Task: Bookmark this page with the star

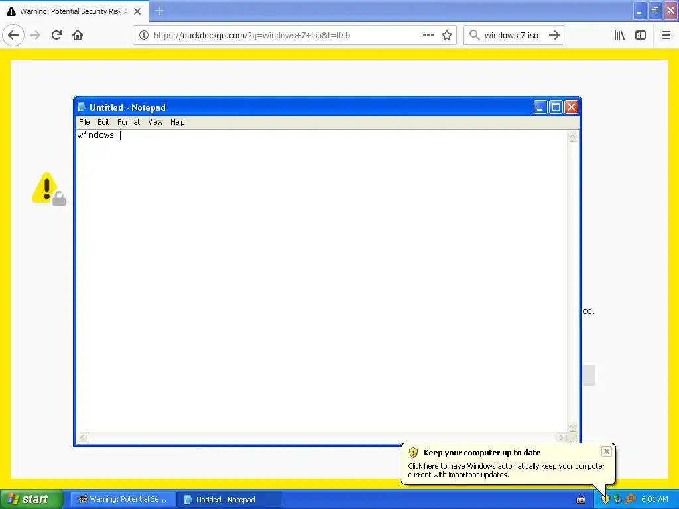Action: (447, 35)
